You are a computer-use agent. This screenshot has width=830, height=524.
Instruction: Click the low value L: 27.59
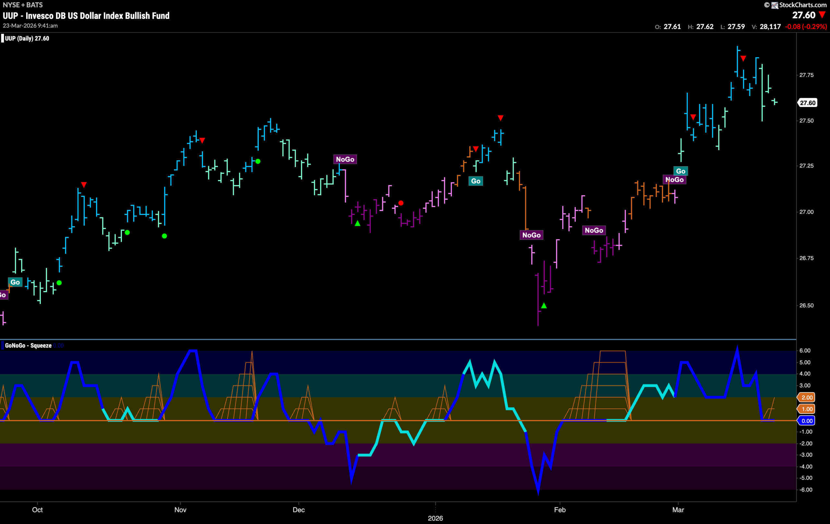point(732,27)
